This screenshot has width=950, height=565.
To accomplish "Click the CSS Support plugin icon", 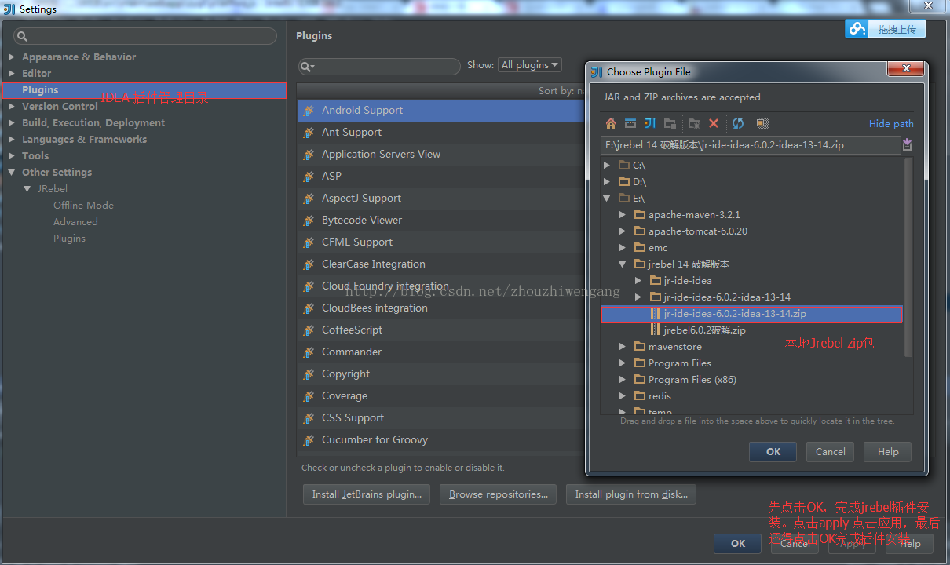I will click(x=309, y=418).
